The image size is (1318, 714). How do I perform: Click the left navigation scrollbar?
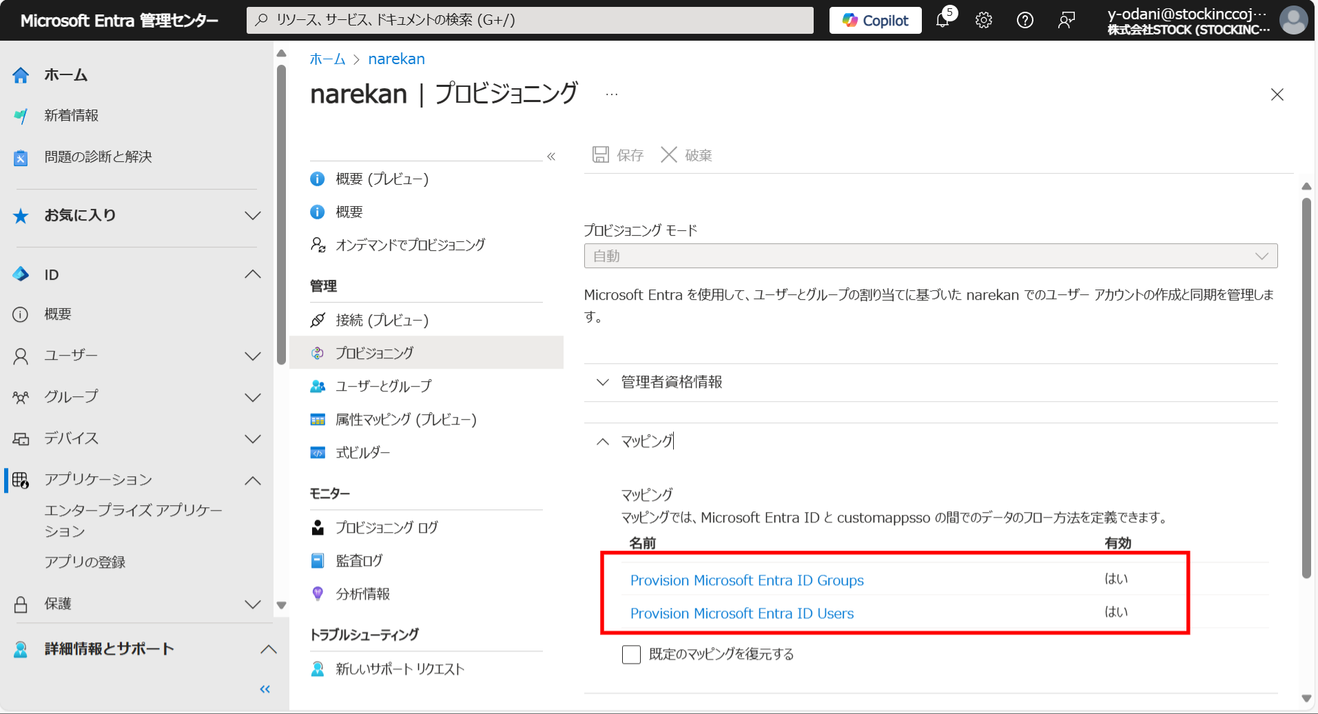pos(281,214)
